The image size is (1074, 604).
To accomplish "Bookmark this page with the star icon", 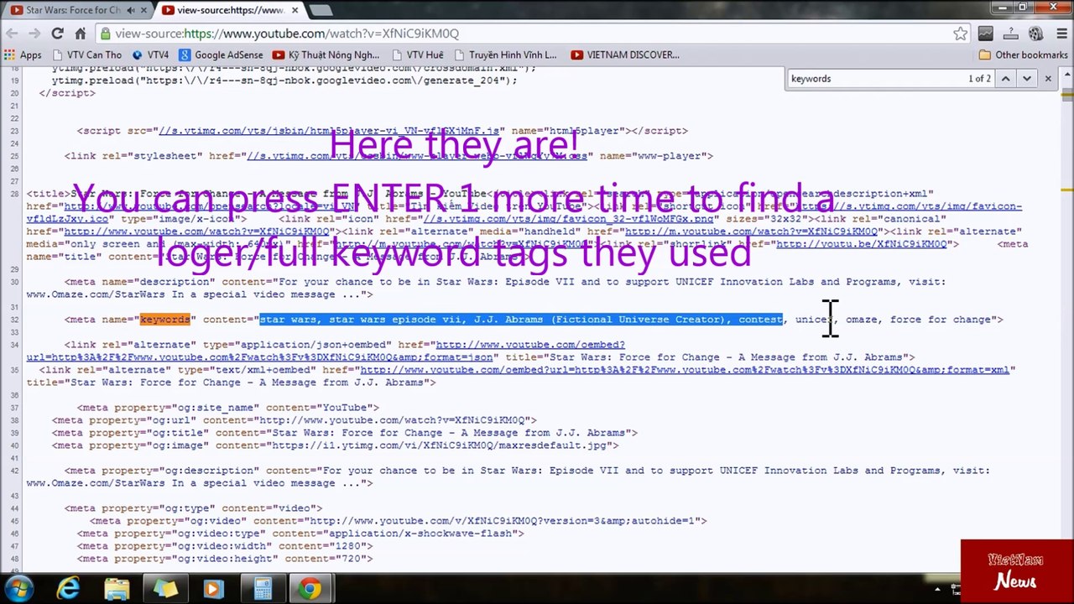I will [x=960, y=34].
